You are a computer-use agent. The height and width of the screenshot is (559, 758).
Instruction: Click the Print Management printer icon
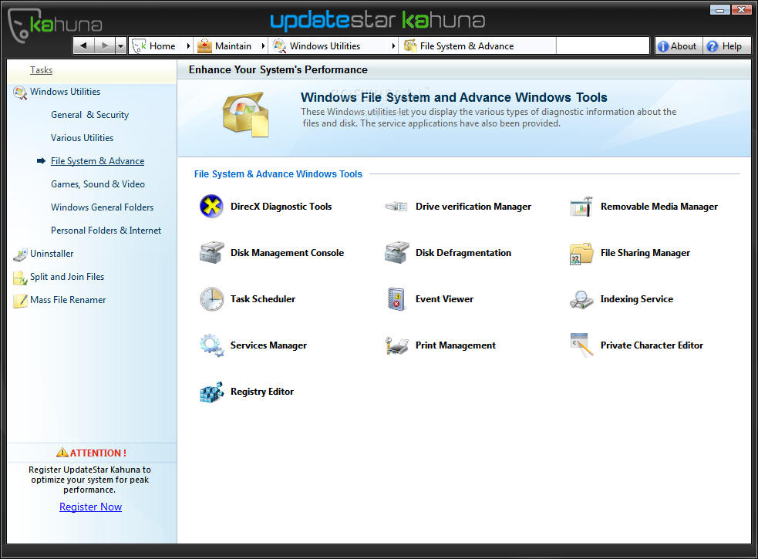point(397,345)
